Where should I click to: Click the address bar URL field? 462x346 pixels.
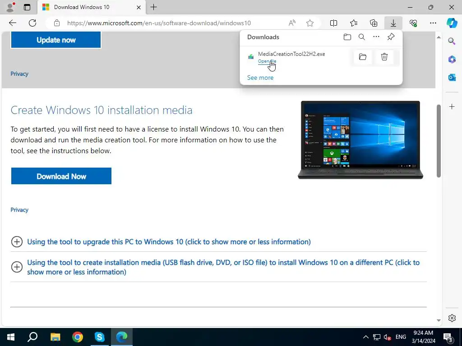tap(159, 23)
